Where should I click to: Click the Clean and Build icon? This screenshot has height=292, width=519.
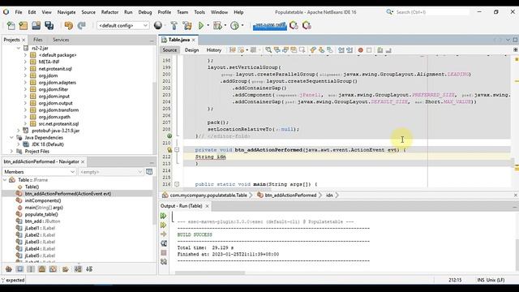187,25
